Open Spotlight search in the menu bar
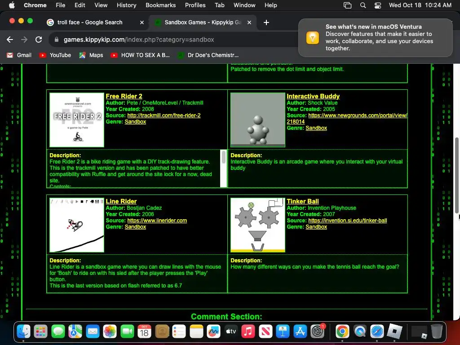This screenshot has width=460, height=345. [363, 5]
